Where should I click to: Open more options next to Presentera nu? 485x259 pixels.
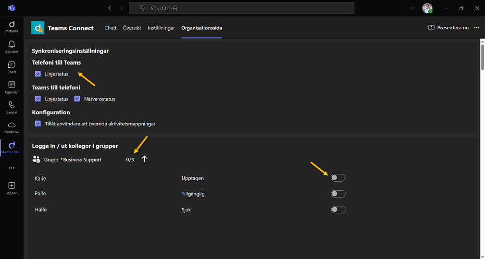point(477,28)
